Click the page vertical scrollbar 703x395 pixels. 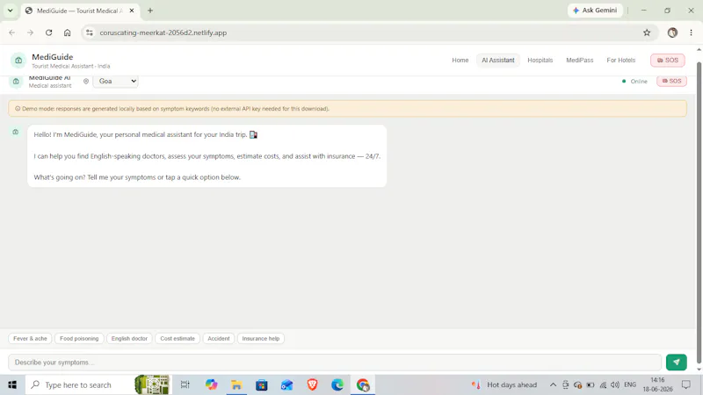(699, 211)
